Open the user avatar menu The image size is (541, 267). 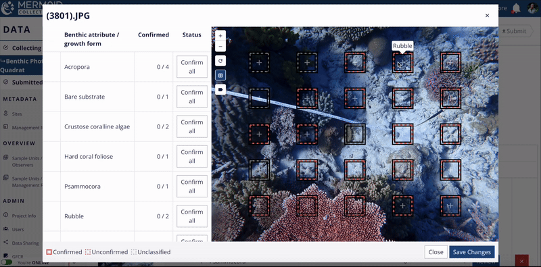point(533,8)
